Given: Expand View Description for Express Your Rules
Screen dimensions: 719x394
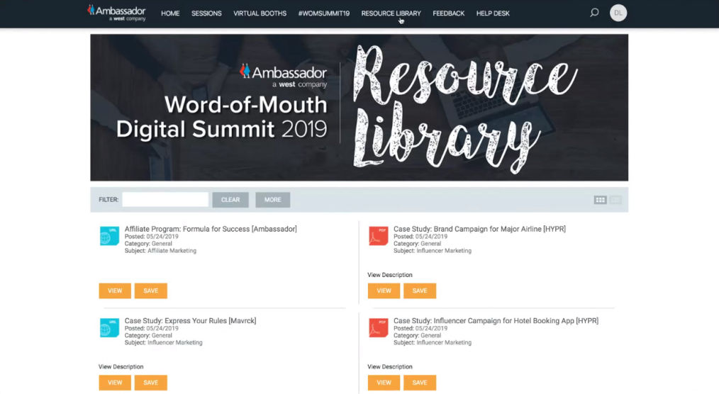Looking at the screenshot, I should click(x=121, y=366).
